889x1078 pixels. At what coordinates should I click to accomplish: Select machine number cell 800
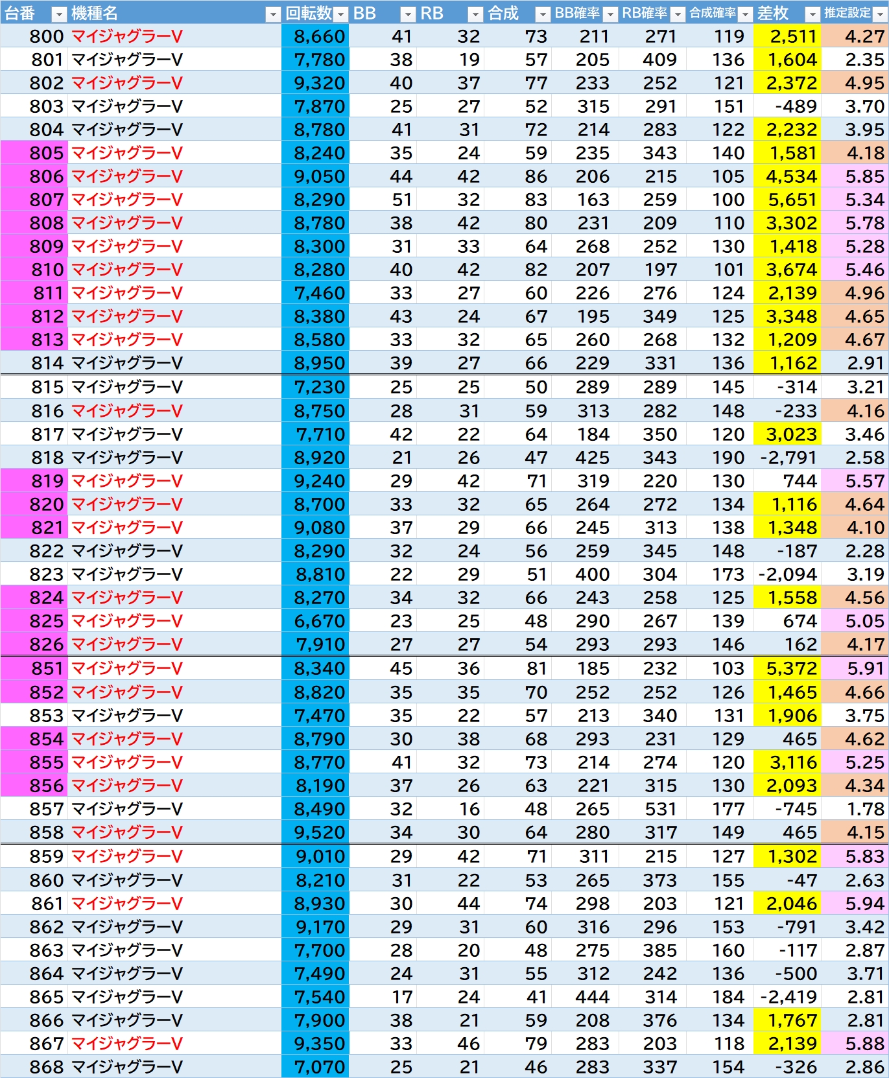click(x=34, y=36)
